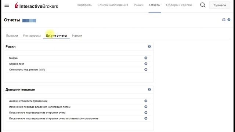Viewport: 235px width, 132px height.
Task: Run Анализ стоимости транзакции arrow
Action: point(146,101)
